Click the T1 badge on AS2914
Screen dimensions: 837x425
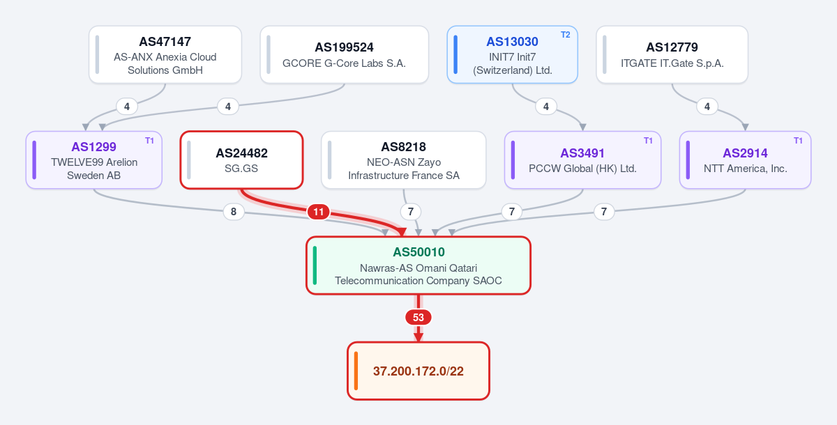[x=798, y=141]
